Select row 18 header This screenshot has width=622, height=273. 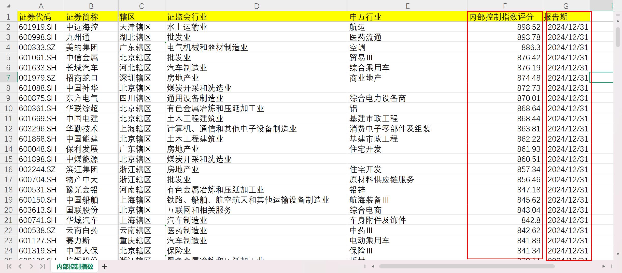(x=8, y=190)
